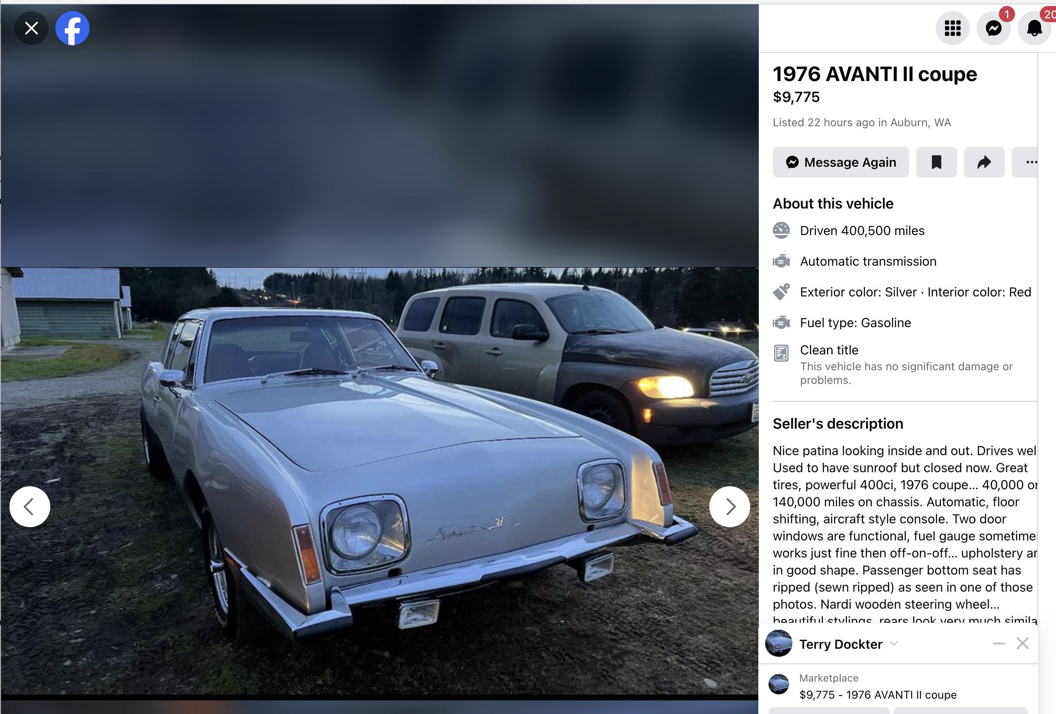Open Messenger from the top bar

pyautogui.click(x=993, y=28)
